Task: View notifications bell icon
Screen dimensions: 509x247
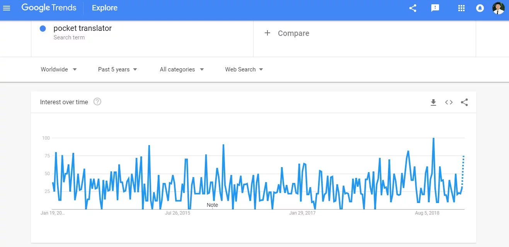Action: [480, 8]
